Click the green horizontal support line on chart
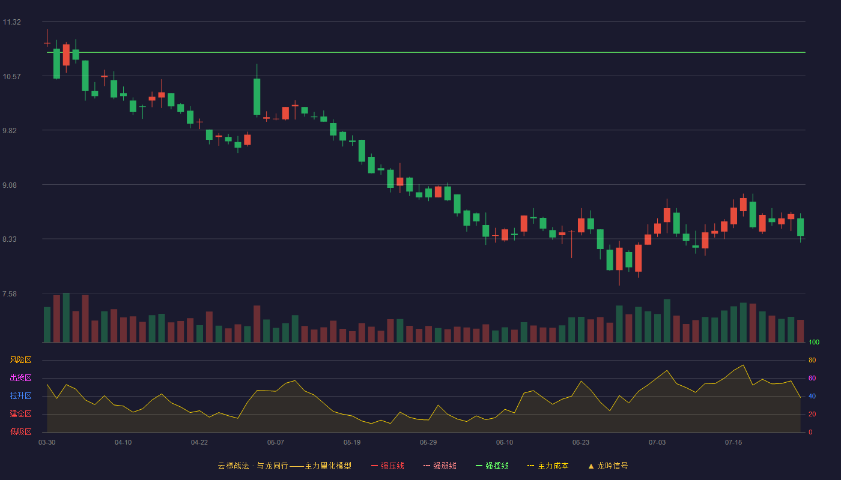 [x=426, y=53]
